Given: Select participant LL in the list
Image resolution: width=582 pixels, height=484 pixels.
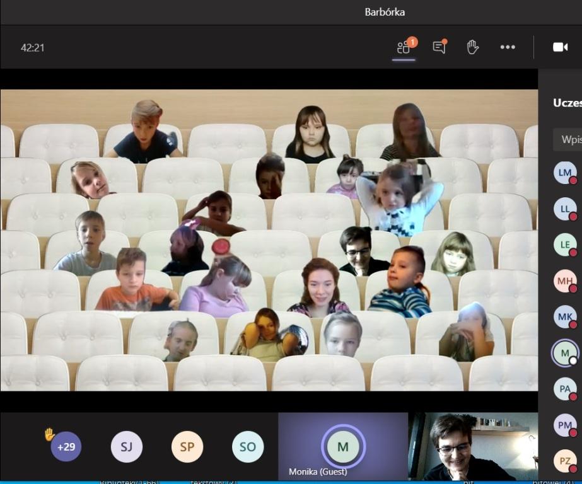Looking at the screenshot, I should [x=565, y=209].
